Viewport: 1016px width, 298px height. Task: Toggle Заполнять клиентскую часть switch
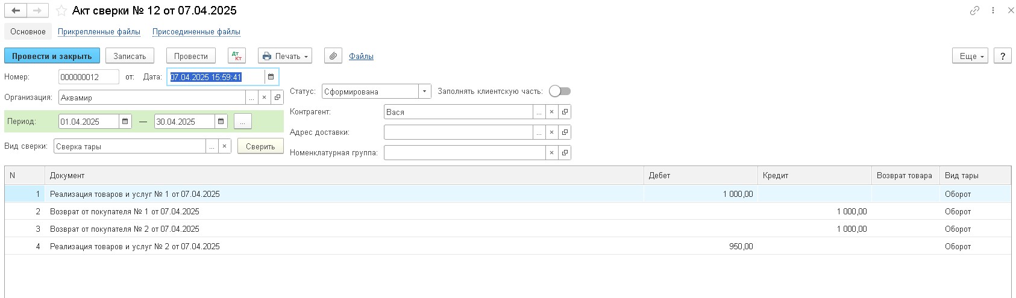tap(560, 92)
